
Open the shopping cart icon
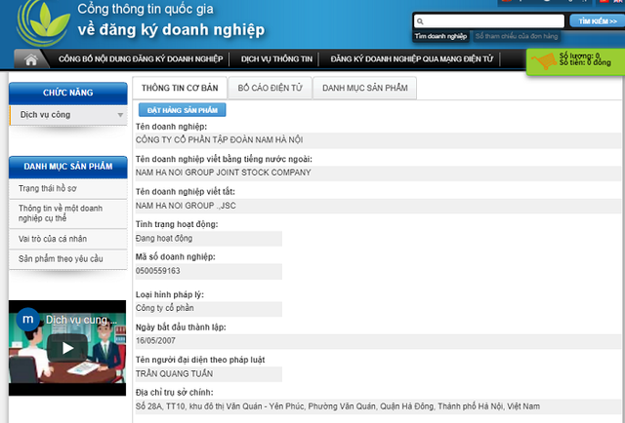[544, 61]
